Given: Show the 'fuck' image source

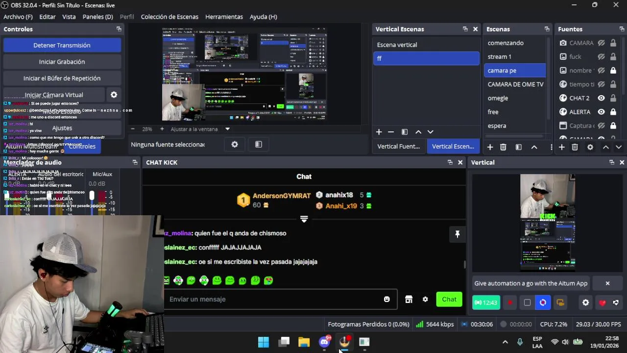Looking at the screenshot, I should (x=602, y=57).
